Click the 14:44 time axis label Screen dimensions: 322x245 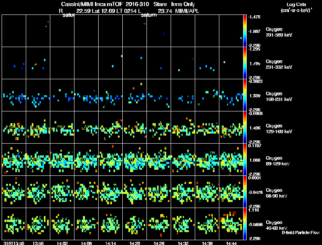point(231,243)
